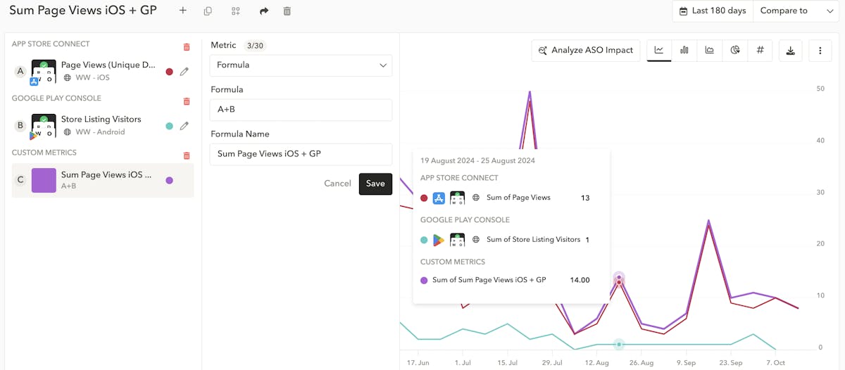Click the Analyze ASO Impact button

click(585, 50)
